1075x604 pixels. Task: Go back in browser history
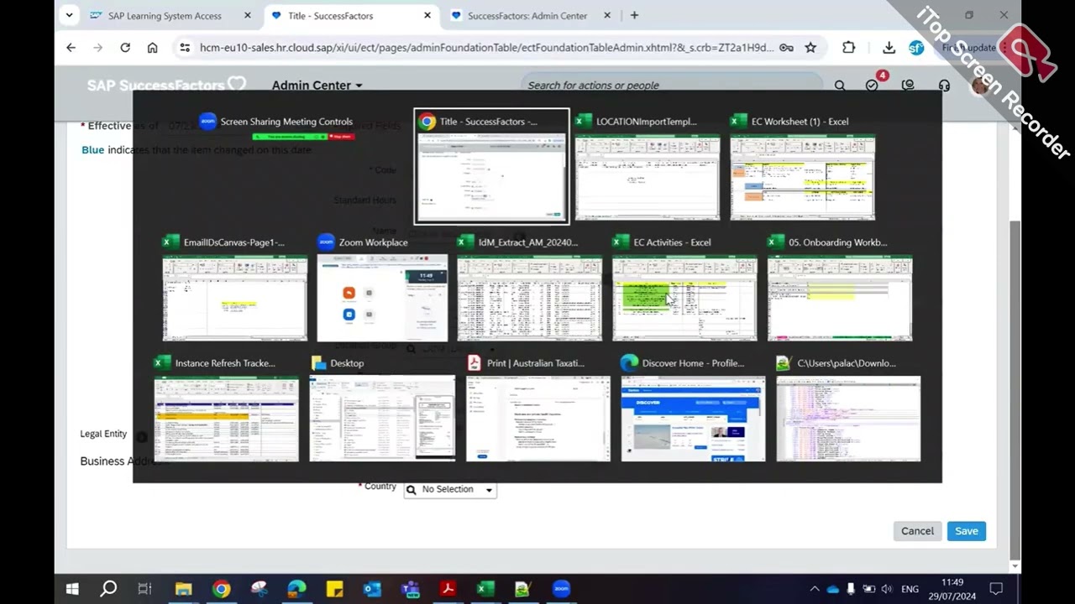(x=71, y=48)
